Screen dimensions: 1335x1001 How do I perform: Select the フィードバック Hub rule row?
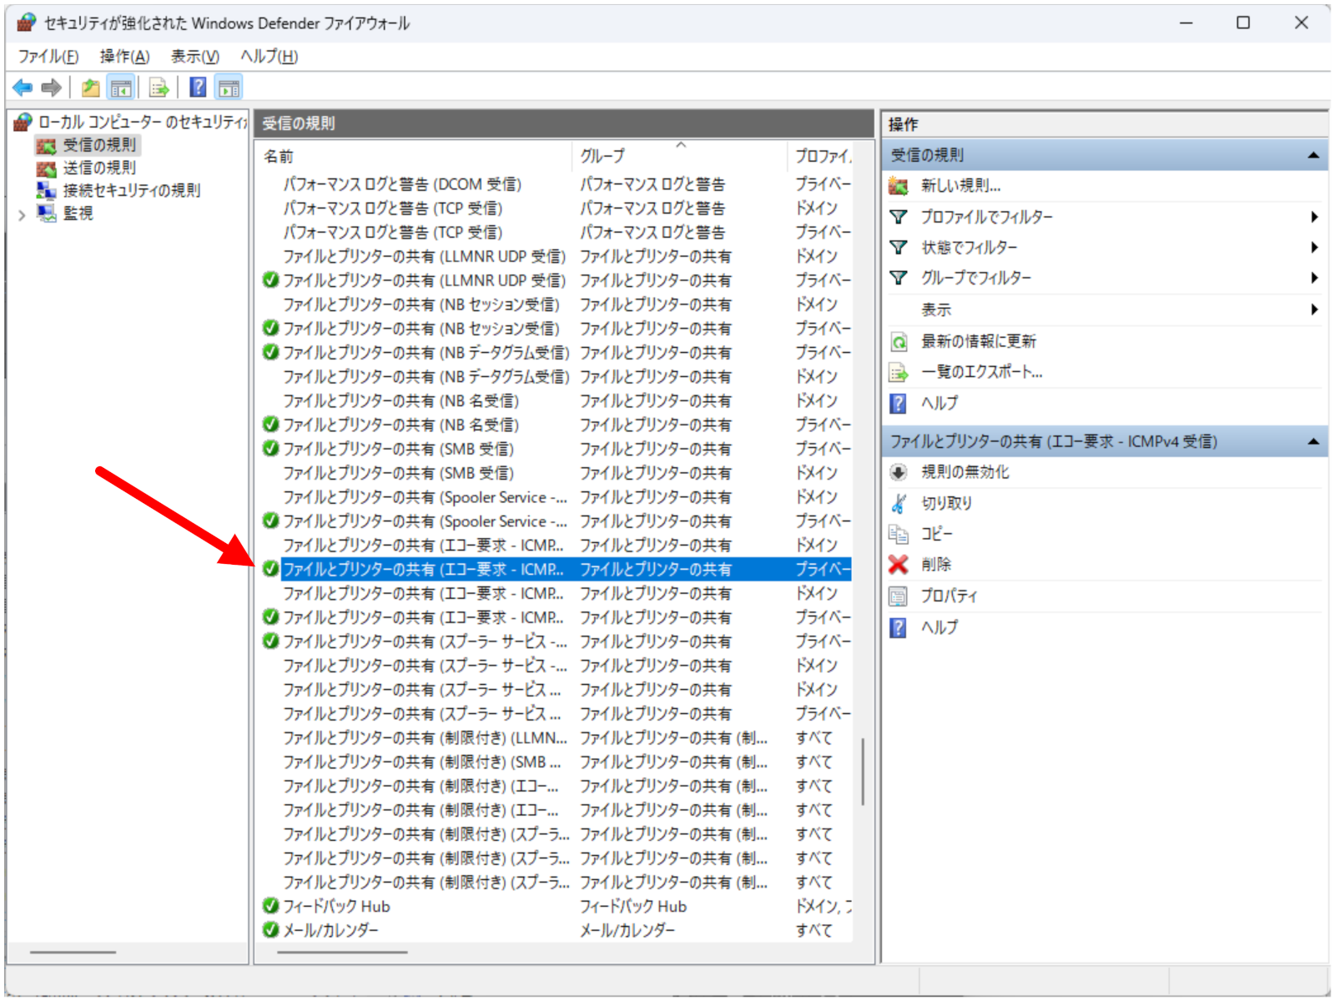[336, 906]
